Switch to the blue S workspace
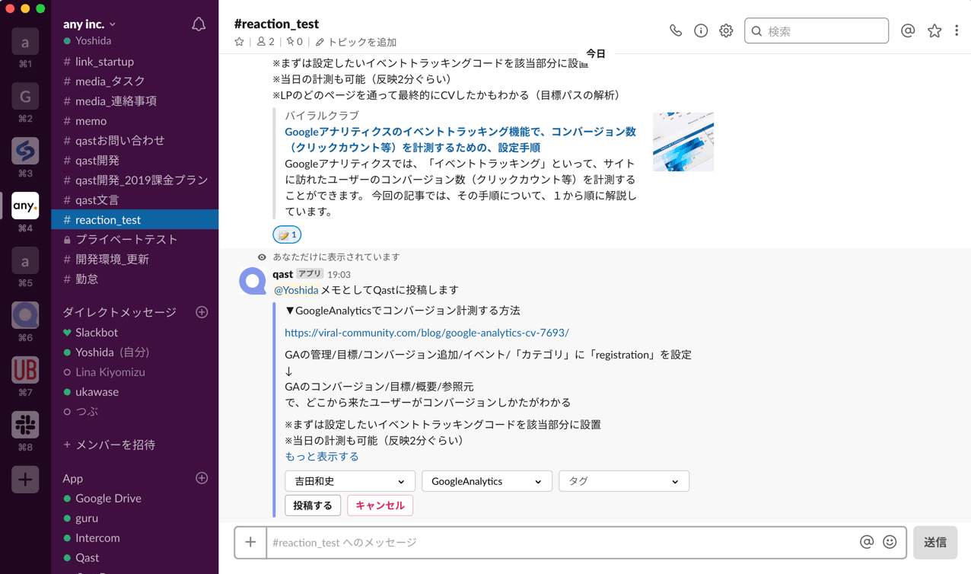The height and width of the screenshot is (574, 971). pyautogui.click(x=25, y=151)
